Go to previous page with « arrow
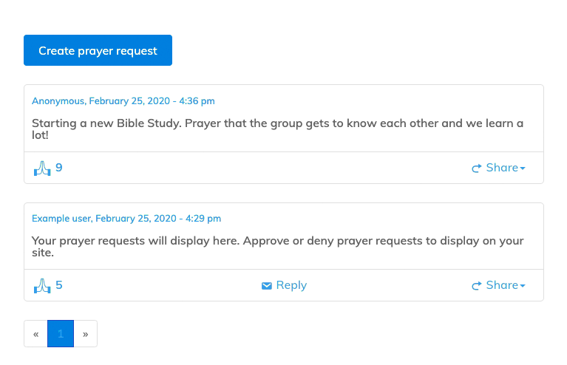Viewport: 567px width, 365px height. [x=36, y=334]
